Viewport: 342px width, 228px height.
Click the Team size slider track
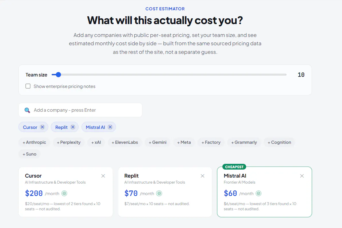pos(169,75)
